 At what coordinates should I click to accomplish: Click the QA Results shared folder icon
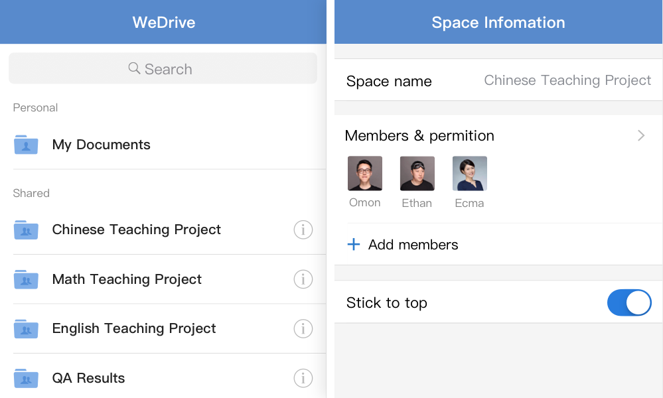(x=26, y=378)
